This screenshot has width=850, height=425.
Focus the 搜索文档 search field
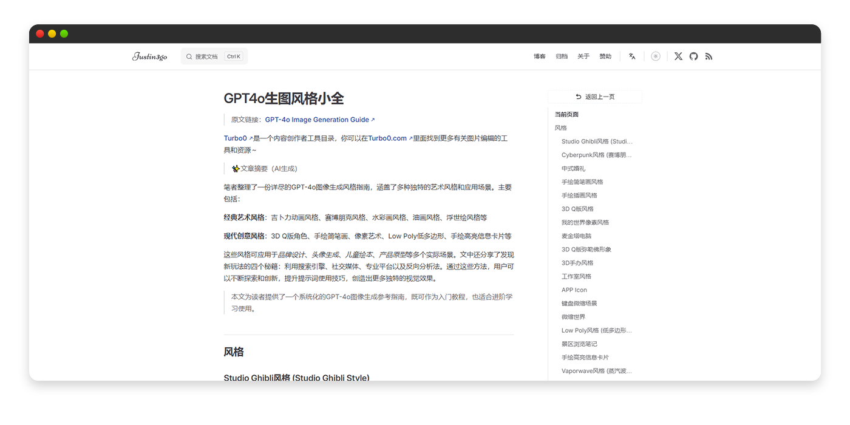click(x=214, y=56)
